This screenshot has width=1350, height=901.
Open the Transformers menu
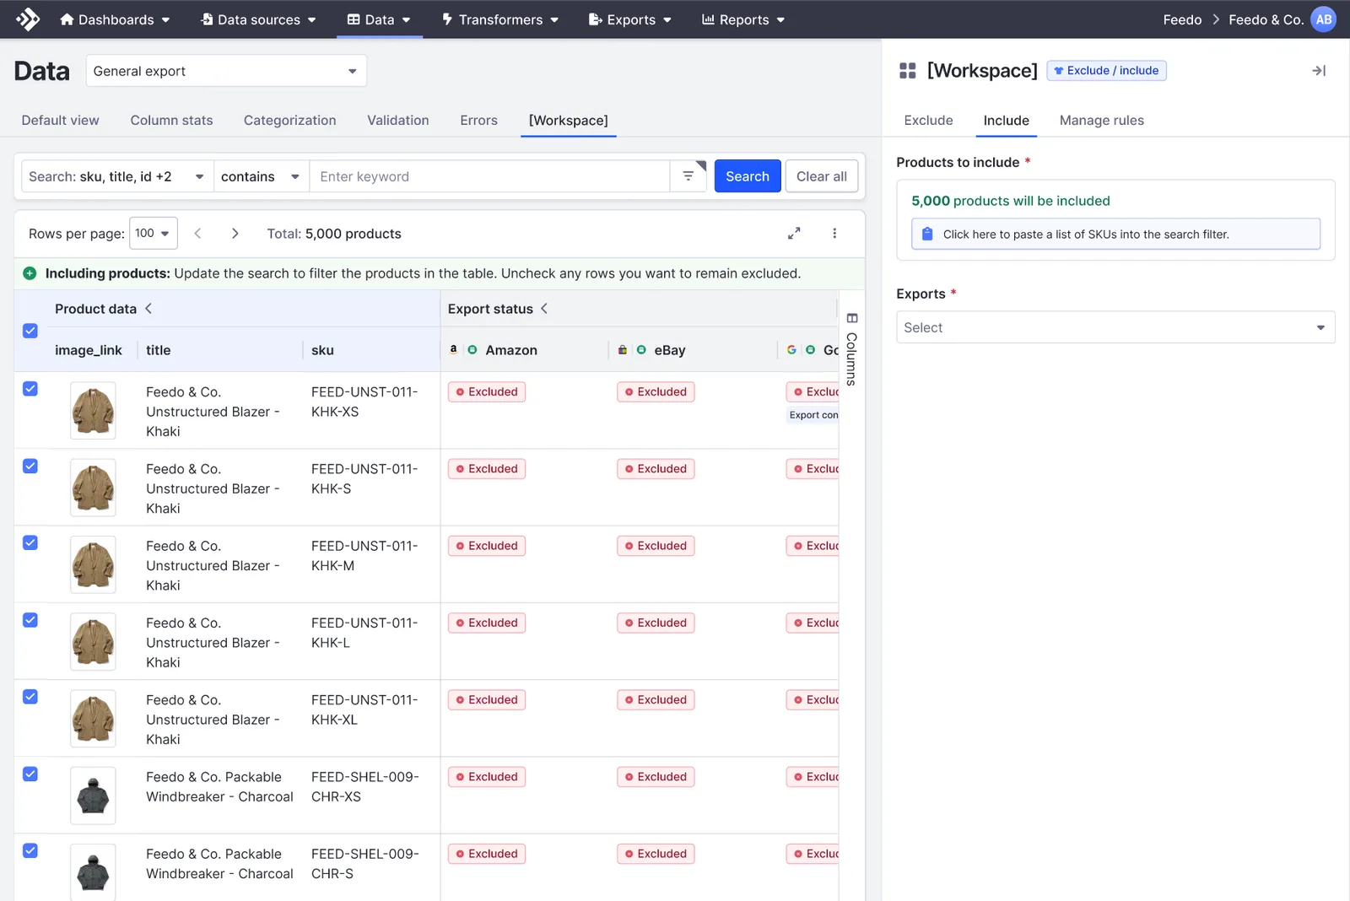click(500, 19)
